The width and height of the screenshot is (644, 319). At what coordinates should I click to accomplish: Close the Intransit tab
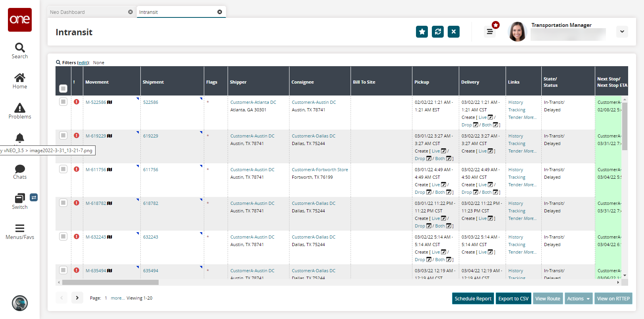(x=220, y=12)
